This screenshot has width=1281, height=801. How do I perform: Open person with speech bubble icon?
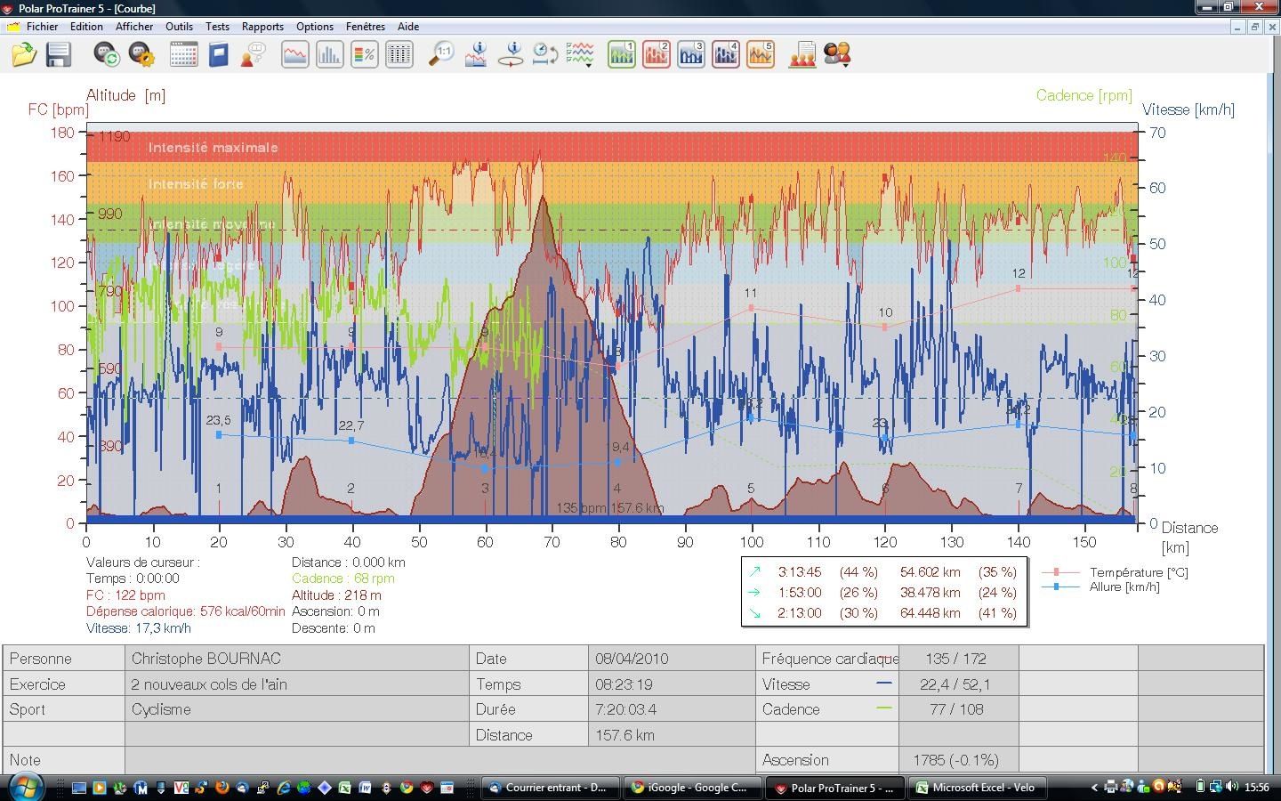pyautogui.click(x=253, y=55)
